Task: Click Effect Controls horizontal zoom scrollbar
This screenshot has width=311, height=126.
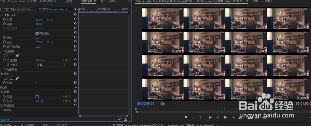Action: click(x=103, y=116)
